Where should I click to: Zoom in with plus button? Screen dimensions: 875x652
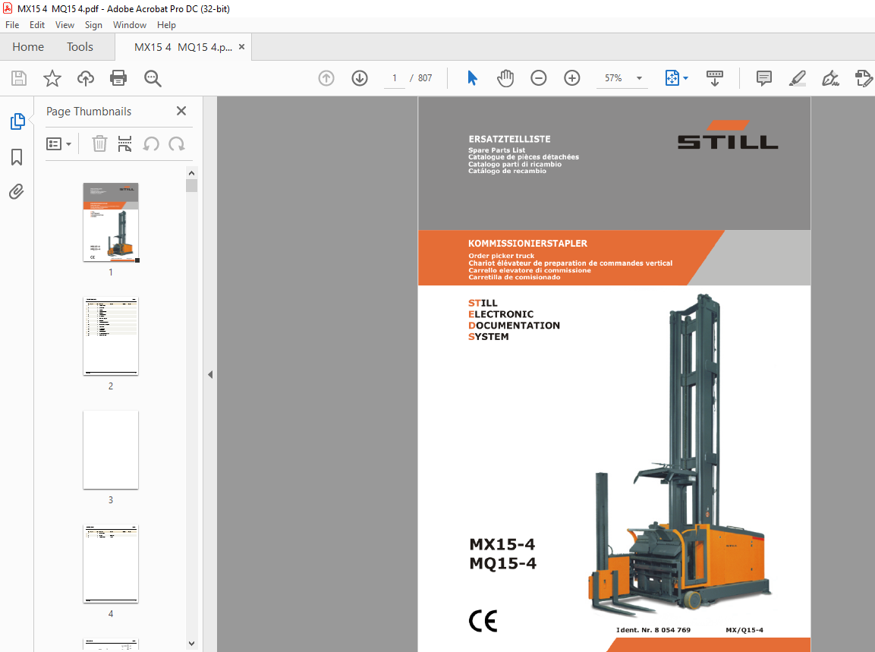click(x=572, y=78)
